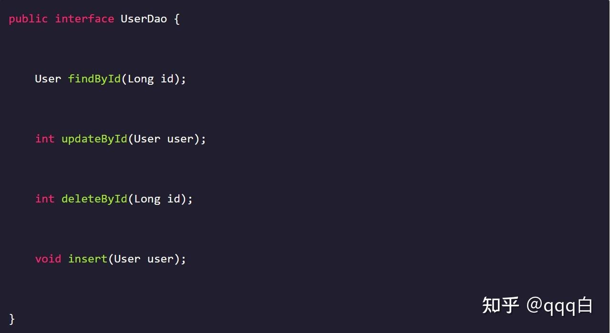This screenshot has height=333, width=610.
Task: Click the "User user" parameter of updateById
Action: pyautogui.click(x=164, y=139)
